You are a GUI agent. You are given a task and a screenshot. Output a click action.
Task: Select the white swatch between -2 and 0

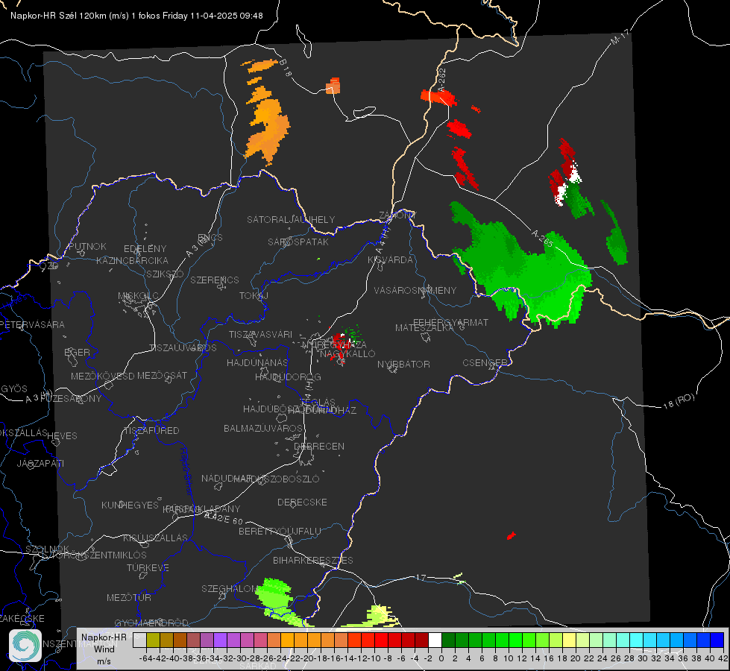435,640
